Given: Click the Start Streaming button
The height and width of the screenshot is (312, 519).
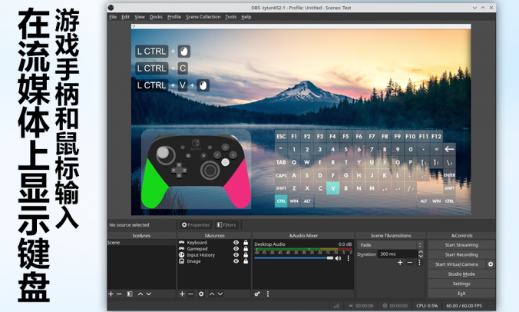Looking at the screenshot, I should point(461,244).
